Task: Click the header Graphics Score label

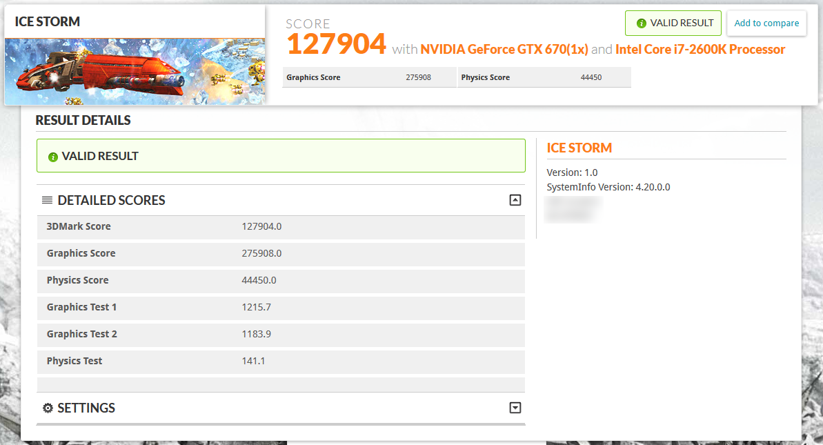Action: click(x=313, y=77)
